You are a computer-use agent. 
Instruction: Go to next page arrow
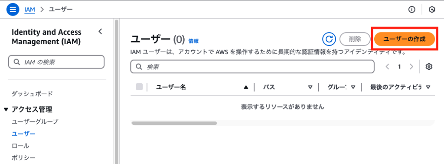[411, 66]
